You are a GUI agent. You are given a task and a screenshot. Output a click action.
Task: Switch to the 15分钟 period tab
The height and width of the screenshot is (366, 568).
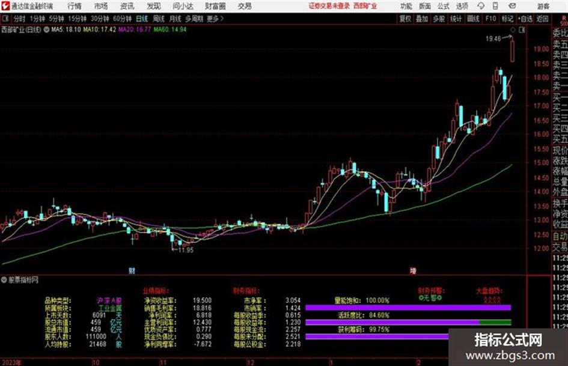pos(78,19)
